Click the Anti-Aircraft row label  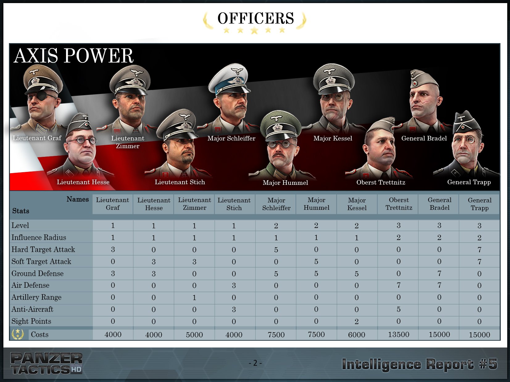point(32,309)
